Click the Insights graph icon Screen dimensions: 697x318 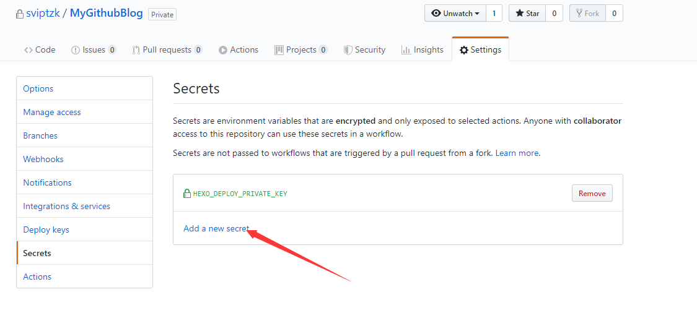click(405, 49)
